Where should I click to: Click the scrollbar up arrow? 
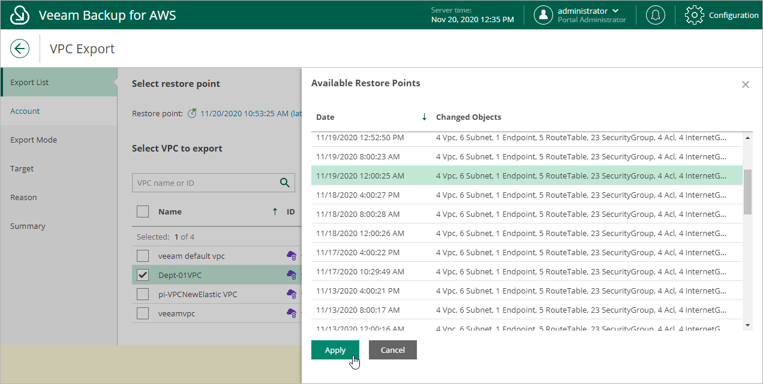point(747,138)
